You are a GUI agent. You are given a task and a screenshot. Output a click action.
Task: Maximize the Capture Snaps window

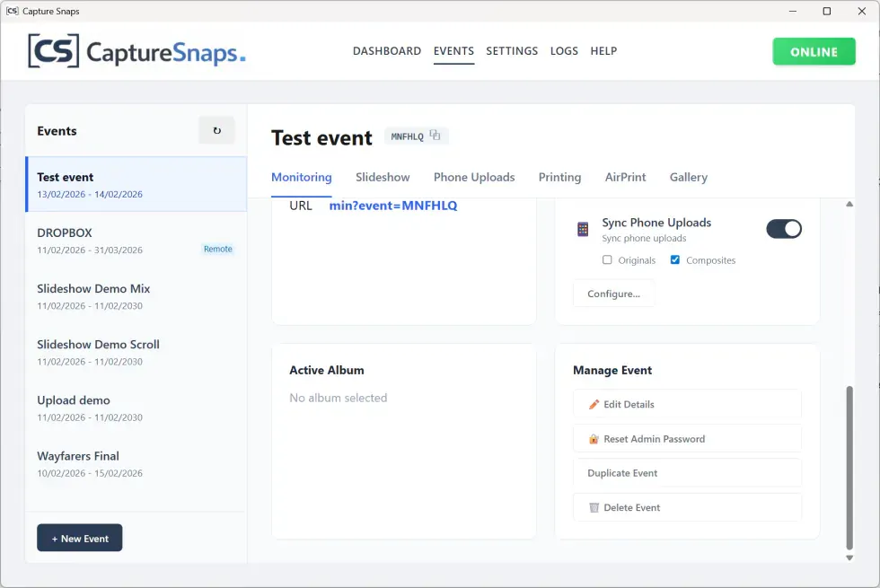tap(827, 11)
